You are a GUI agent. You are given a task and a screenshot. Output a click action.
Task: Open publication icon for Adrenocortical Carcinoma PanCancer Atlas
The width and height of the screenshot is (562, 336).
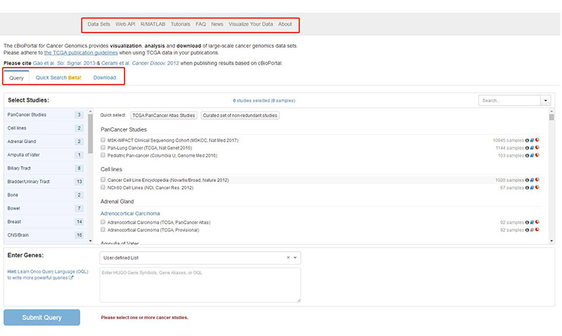[532, 222]
